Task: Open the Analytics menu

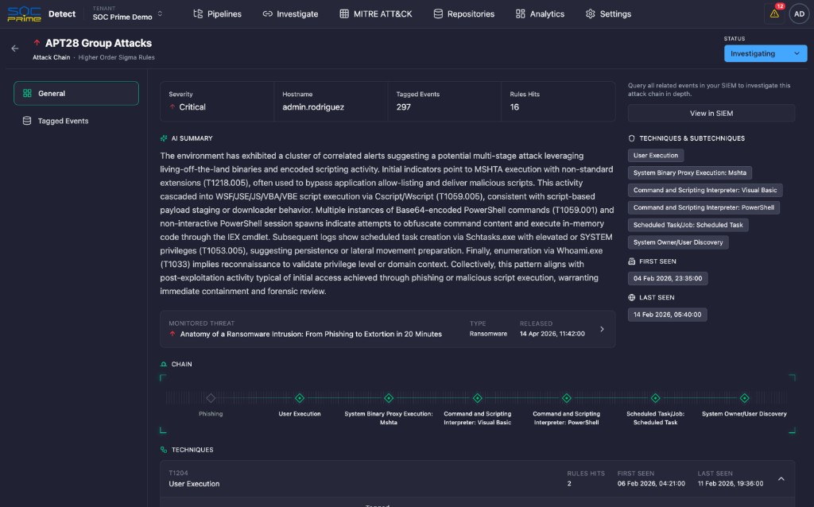Action: tap(540, 14)
